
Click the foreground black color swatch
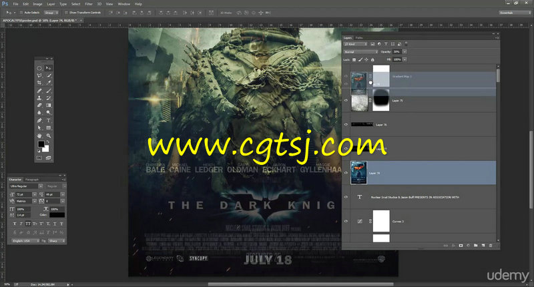41,144
